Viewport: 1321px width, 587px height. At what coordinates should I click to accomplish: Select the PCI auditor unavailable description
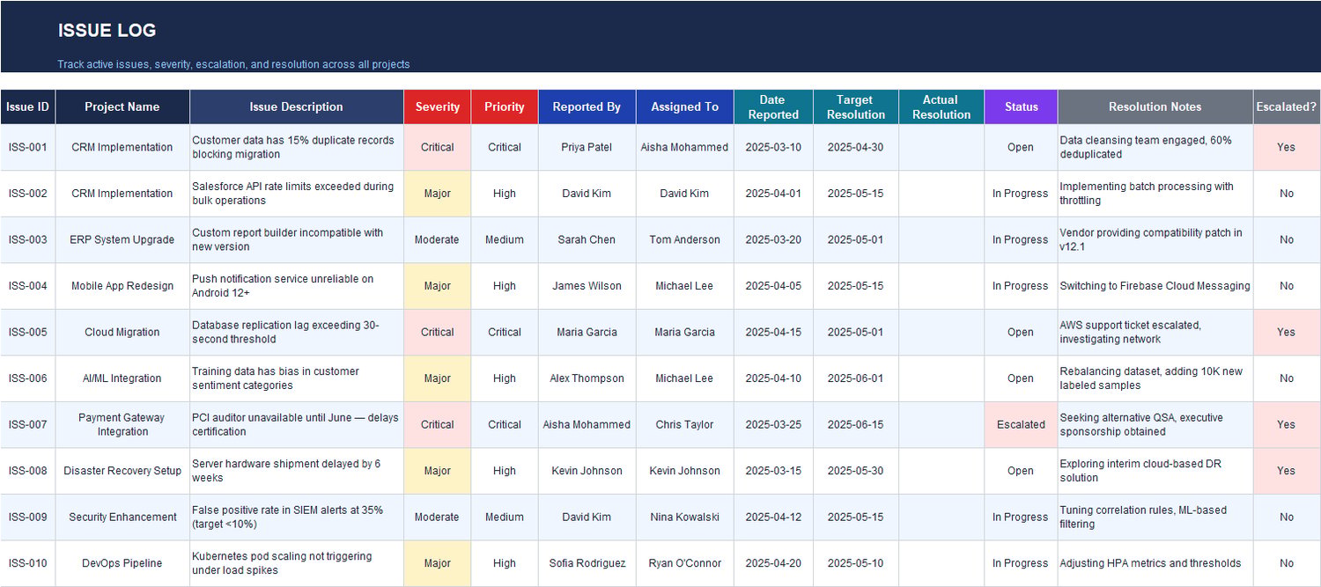coord(297,424)
